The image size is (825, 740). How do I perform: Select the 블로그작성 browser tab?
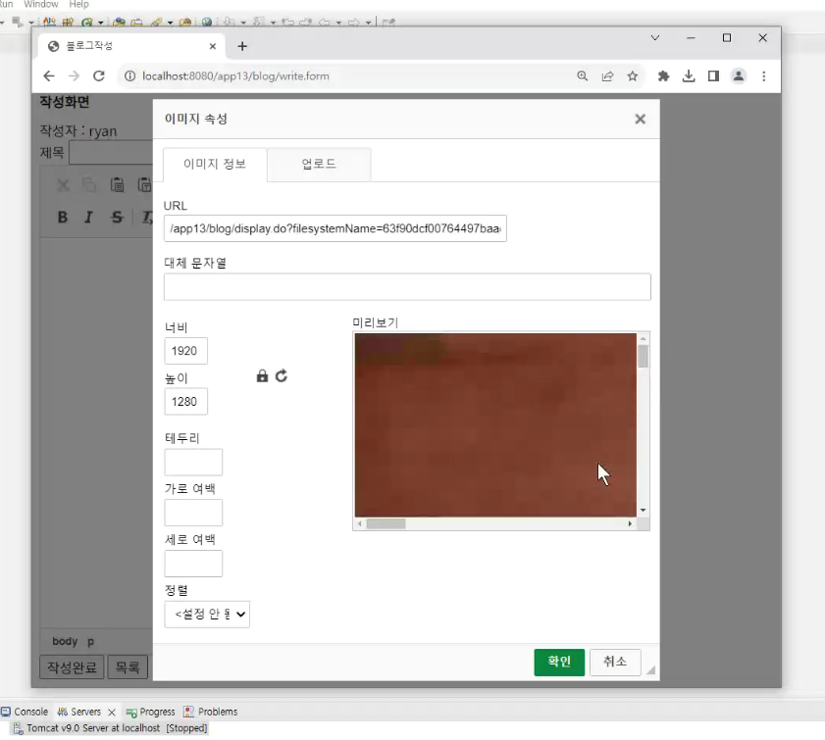[x=131, y=46]
